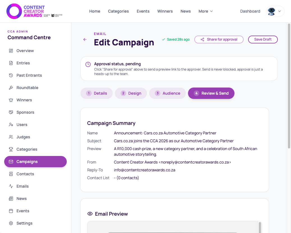Open Categories in the top navigation
Screen dimensions: 291x233
click(x=118, y=11)
